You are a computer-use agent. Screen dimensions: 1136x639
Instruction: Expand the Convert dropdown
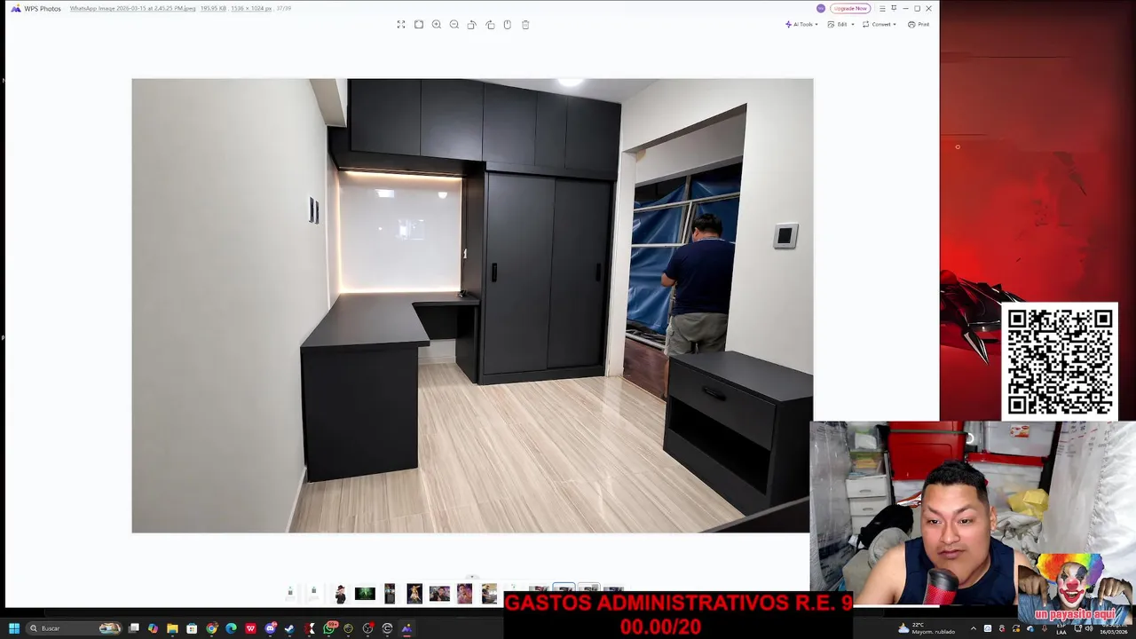coord(880,25)
